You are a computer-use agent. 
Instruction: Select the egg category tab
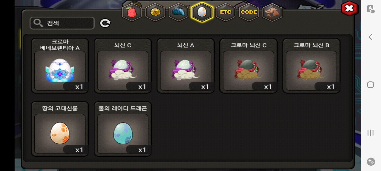[202, 12]
